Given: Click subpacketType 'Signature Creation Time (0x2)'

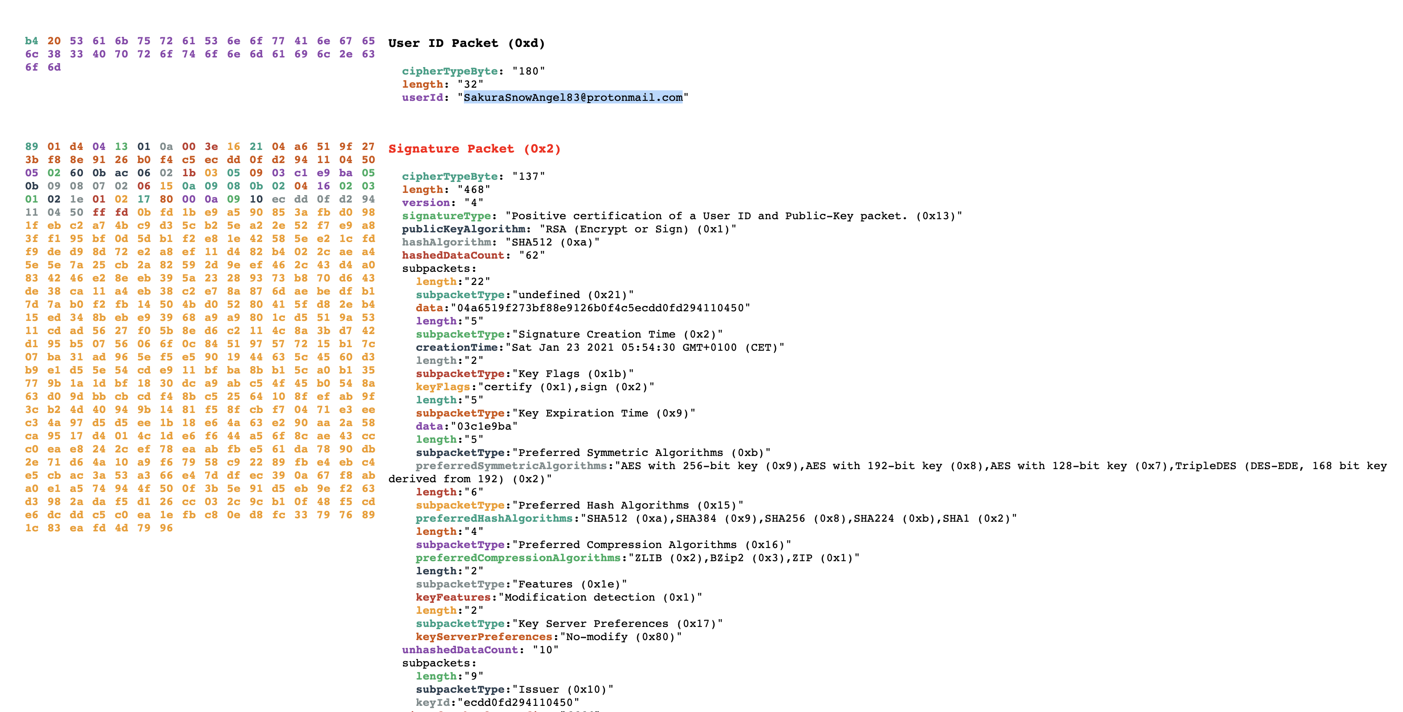Looking at the screenshot, I should (x=569, y=334).
